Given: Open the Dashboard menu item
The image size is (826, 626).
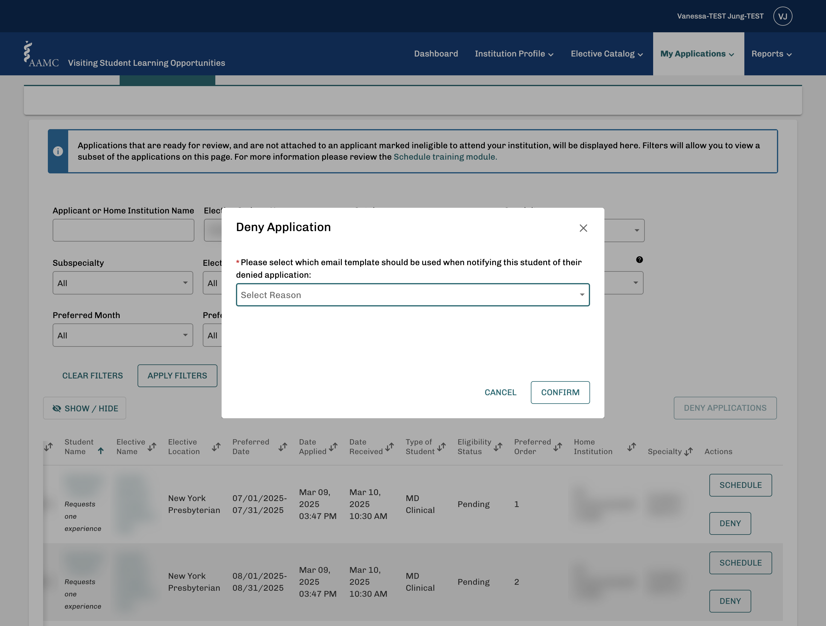Looking at the screenshot, I should point(436,54).
